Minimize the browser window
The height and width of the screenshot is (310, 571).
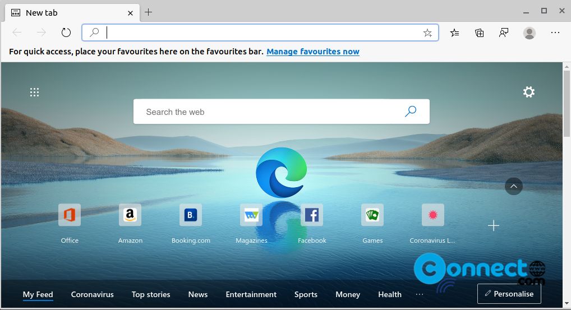(x=526, y=12)
